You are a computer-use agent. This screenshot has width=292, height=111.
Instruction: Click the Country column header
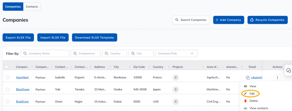coord(158,67)
